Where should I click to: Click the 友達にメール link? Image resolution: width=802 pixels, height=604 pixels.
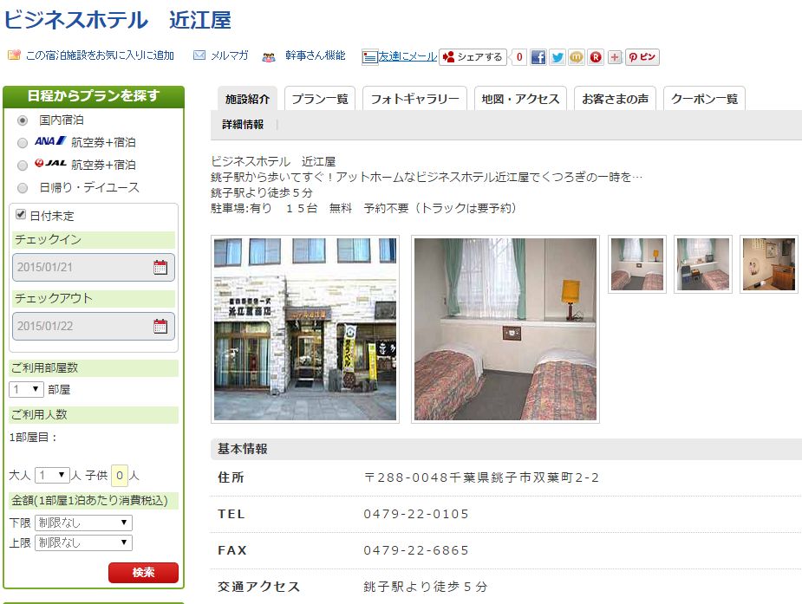(x=407, y=56)
